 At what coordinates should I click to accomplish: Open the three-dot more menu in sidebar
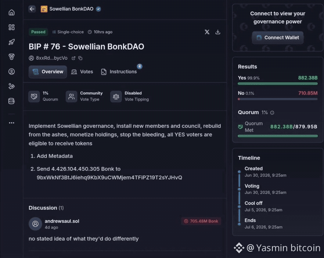pos(12,123)
